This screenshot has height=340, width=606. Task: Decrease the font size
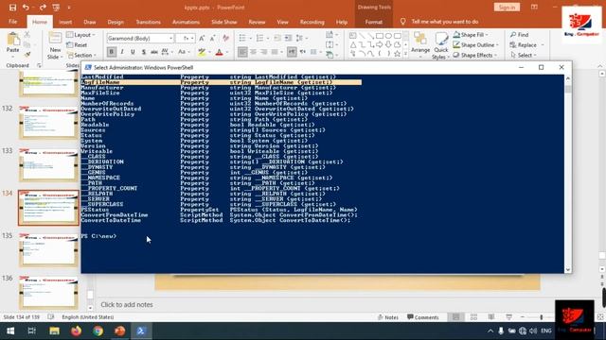coord(212,38)
